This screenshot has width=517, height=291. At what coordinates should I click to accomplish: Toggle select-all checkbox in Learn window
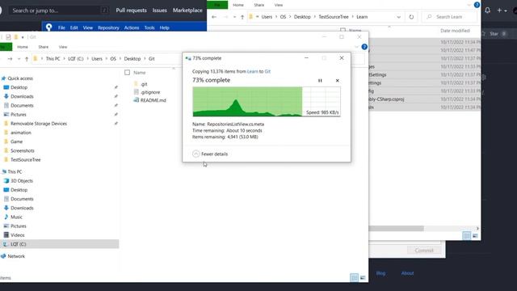coord(343,30)
